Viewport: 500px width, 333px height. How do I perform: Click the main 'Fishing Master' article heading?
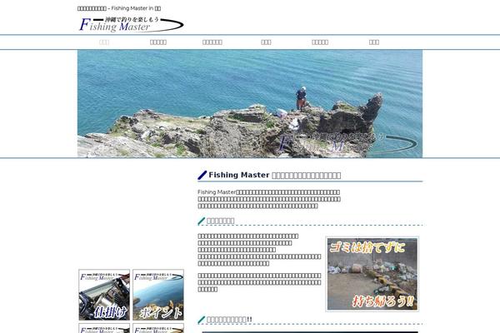tap(274, 175)
